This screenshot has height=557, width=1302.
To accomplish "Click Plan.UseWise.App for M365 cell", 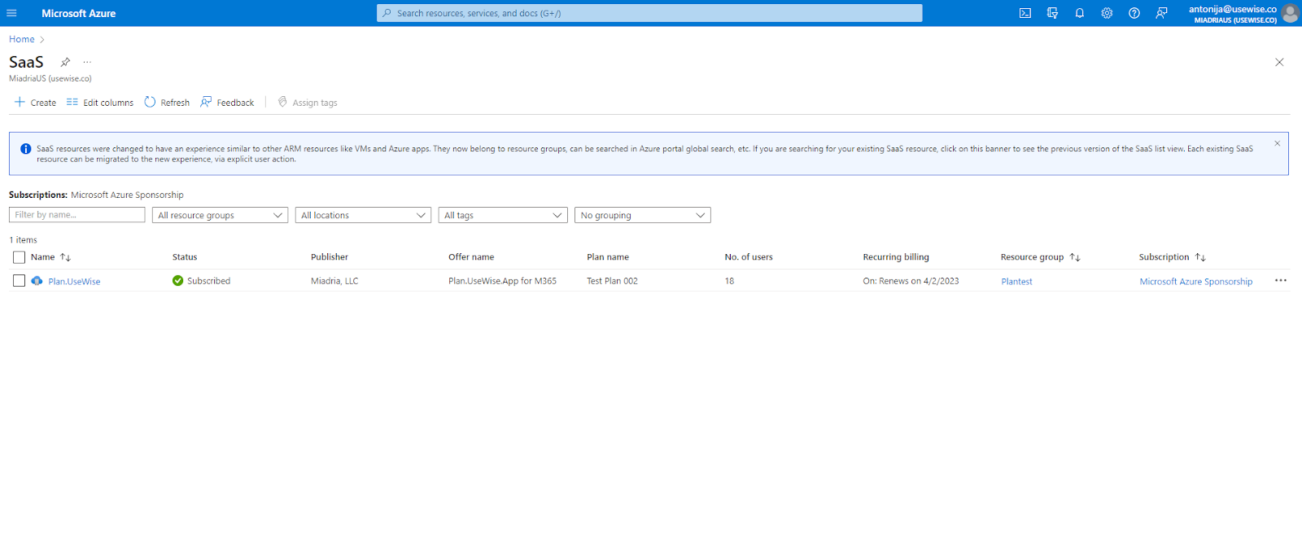I will point(503,281).
